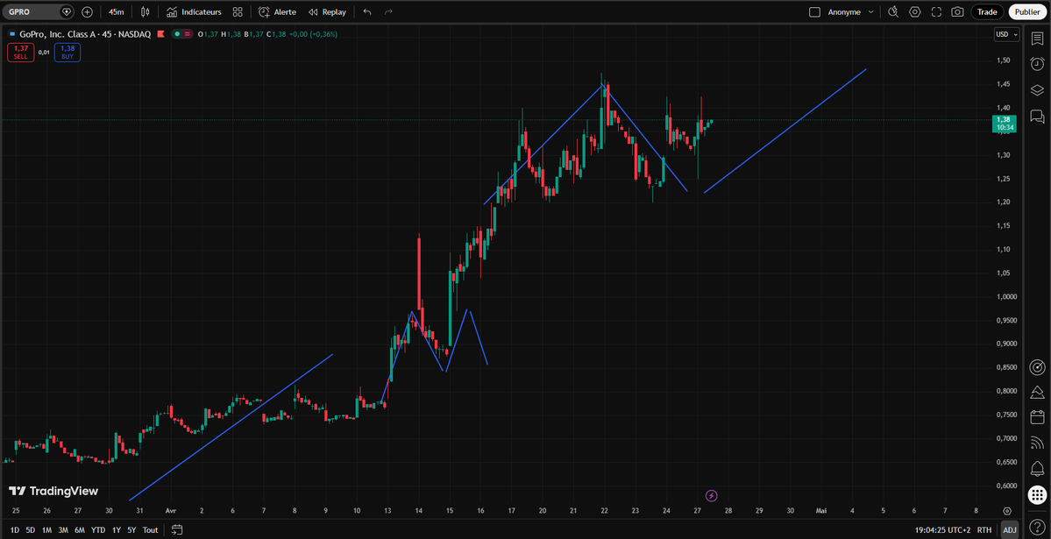
Task: Open the quick search lightning icon
Action: [893, 12]
